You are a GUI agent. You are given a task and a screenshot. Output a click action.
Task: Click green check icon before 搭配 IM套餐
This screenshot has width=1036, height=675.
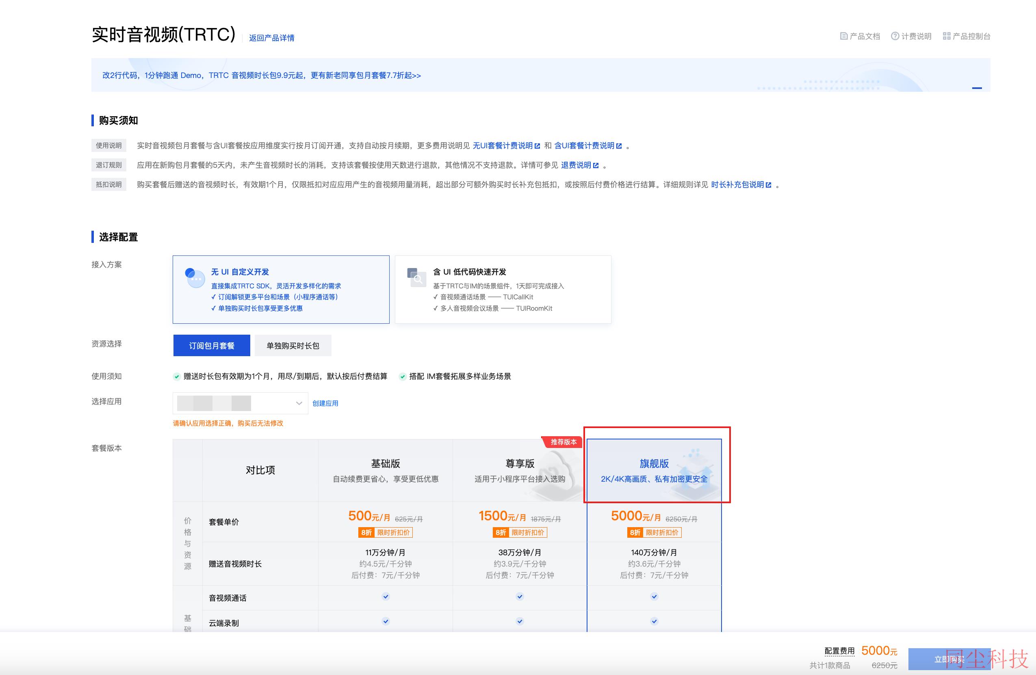pyautogui.click(x=403, y=376)
